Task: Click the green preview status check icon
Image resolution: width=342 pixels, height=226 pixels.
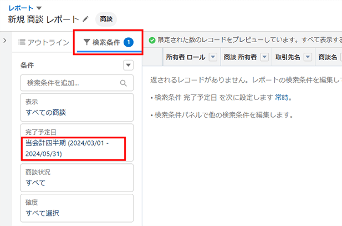Action: click(152, 40)
